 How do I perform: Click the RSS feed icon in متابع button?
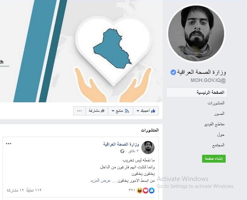[127, 111]
